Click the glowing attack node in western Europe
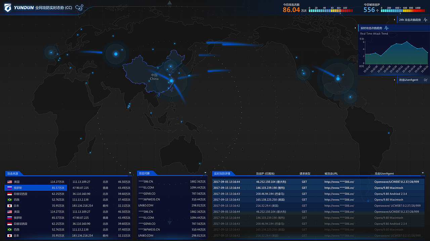 (51, 52)
